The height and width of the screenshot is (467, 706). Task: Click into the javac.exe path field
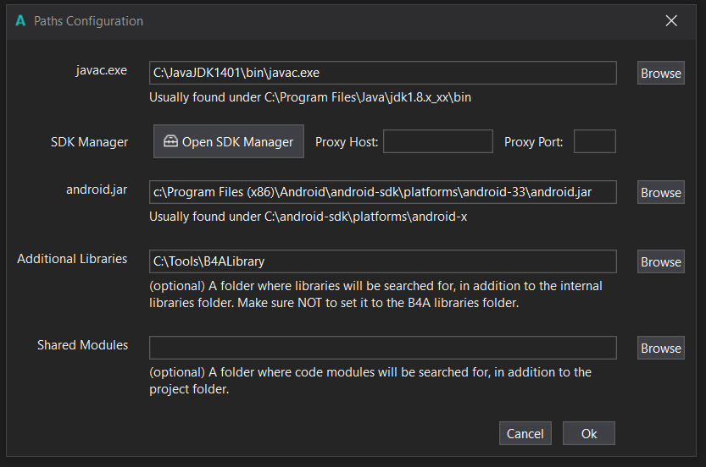point(382,74)
